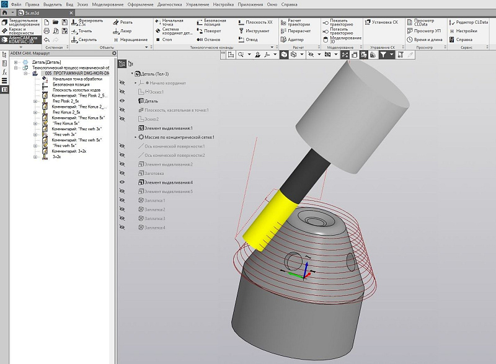Click the Установка СК coordinate system tool

pyautogui.click(x=380, y=22)
